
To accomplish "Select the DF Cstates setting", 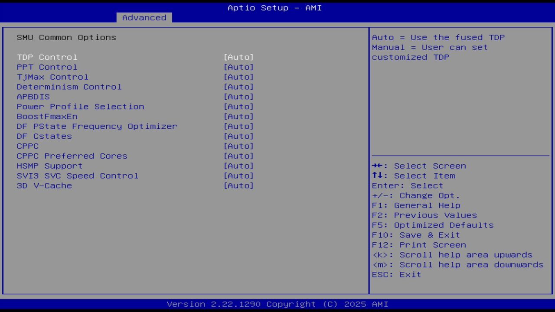I will [44, 136].
